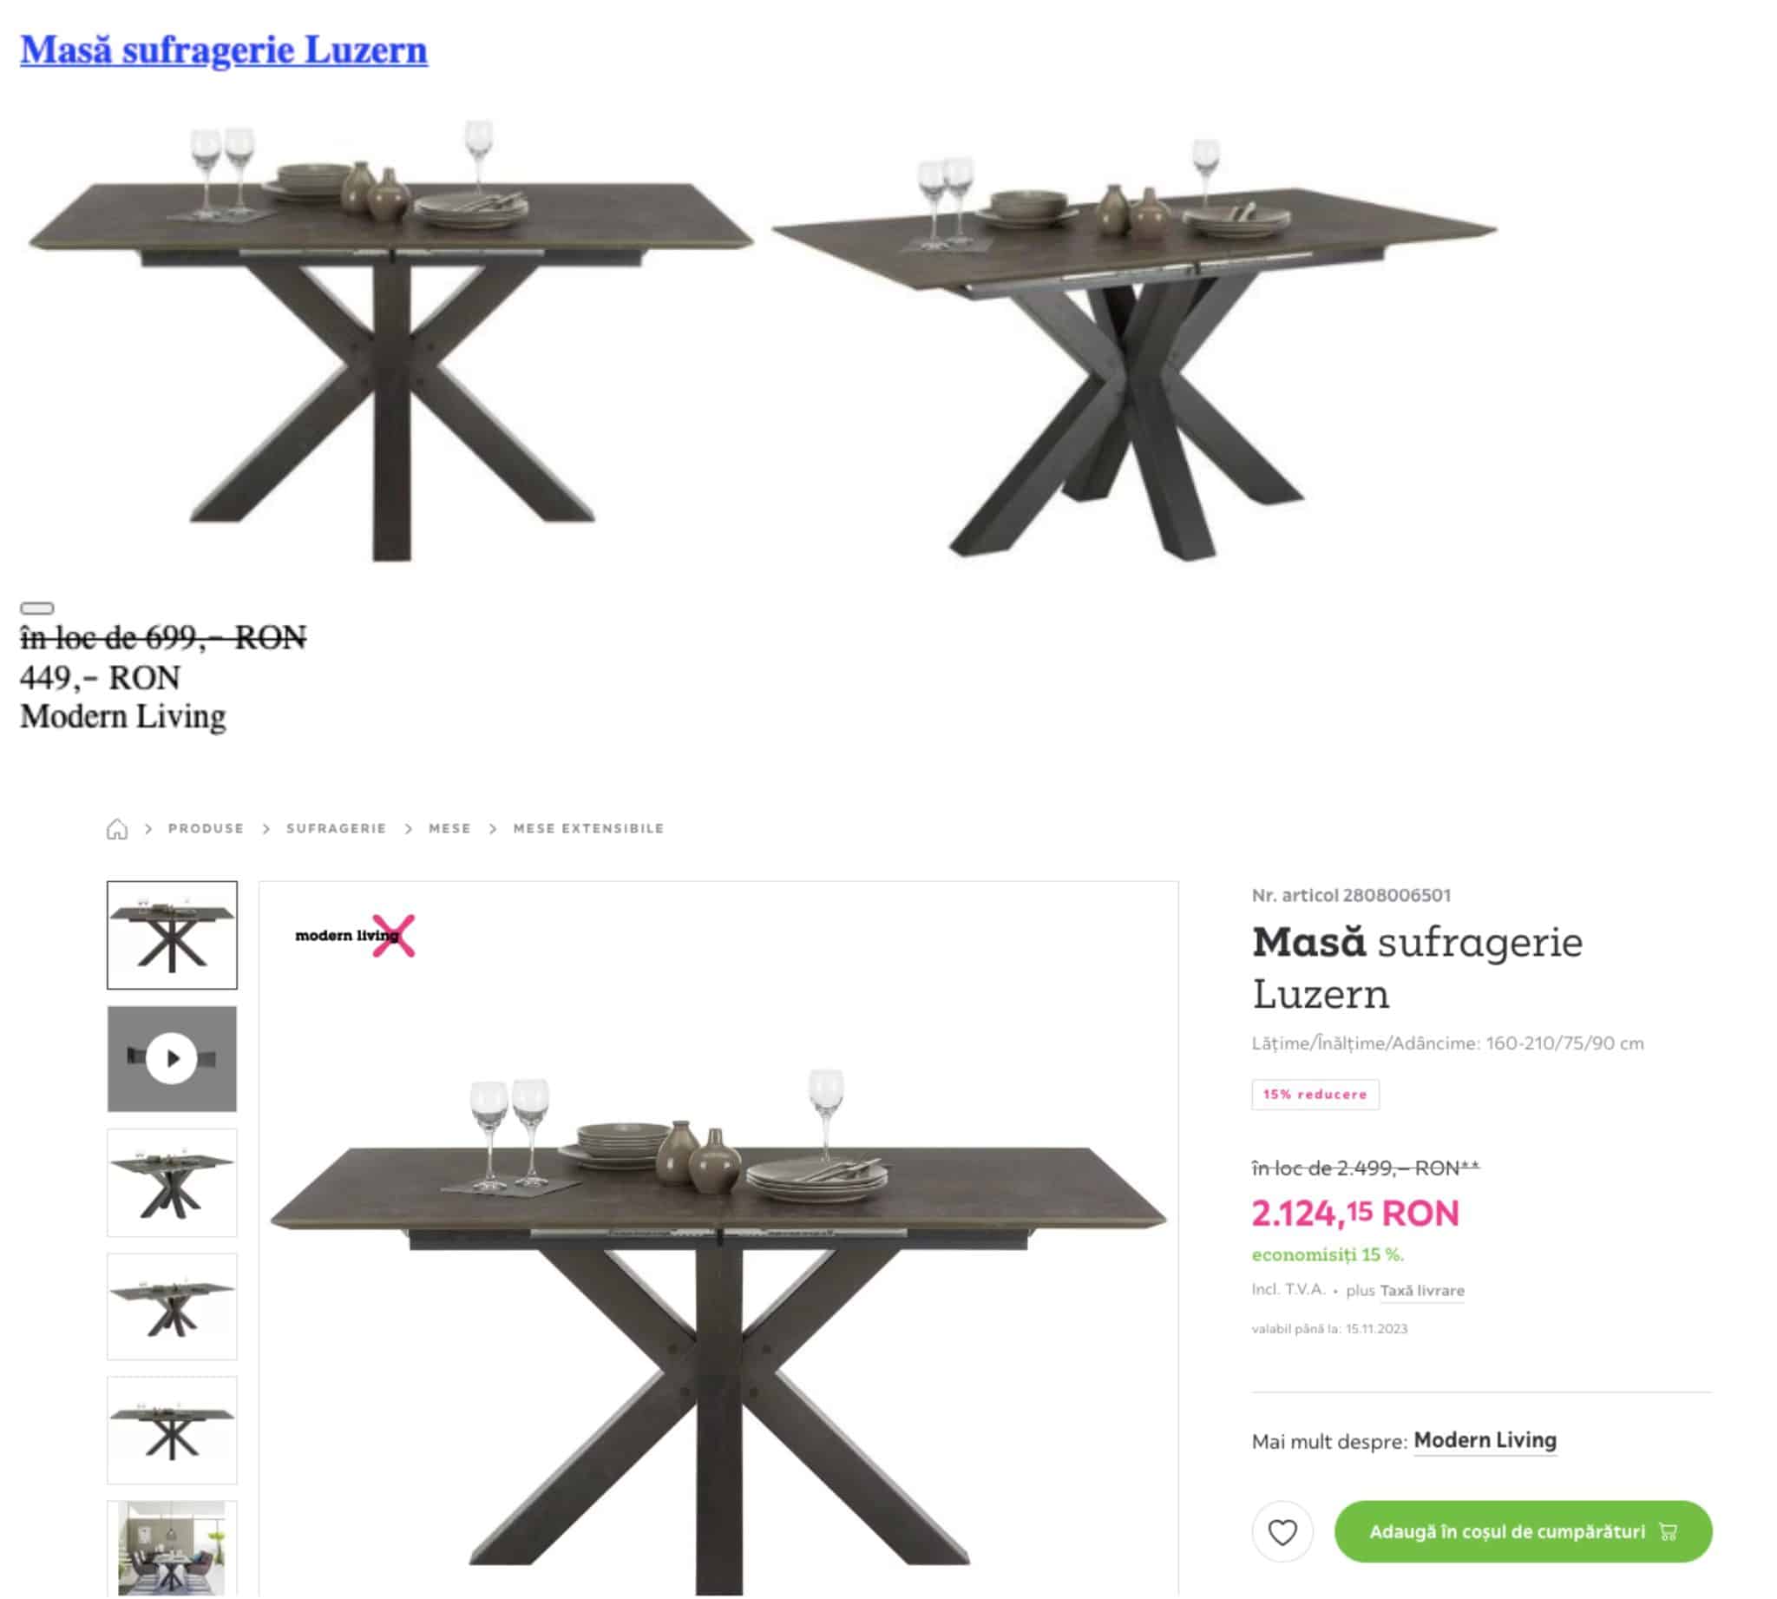Open the Modern Living brand link
The image size is (1777, 1599).
(1485, 1440)
